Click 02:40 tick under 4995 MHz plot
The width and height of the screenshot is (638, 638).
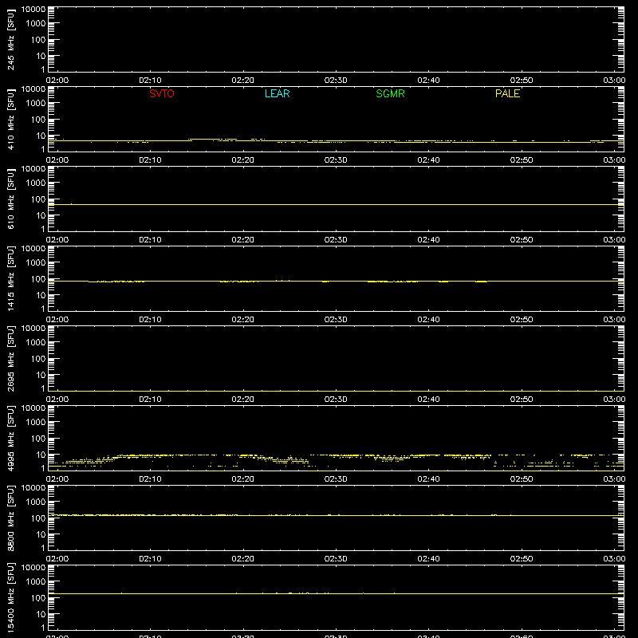tap(428, 479)
